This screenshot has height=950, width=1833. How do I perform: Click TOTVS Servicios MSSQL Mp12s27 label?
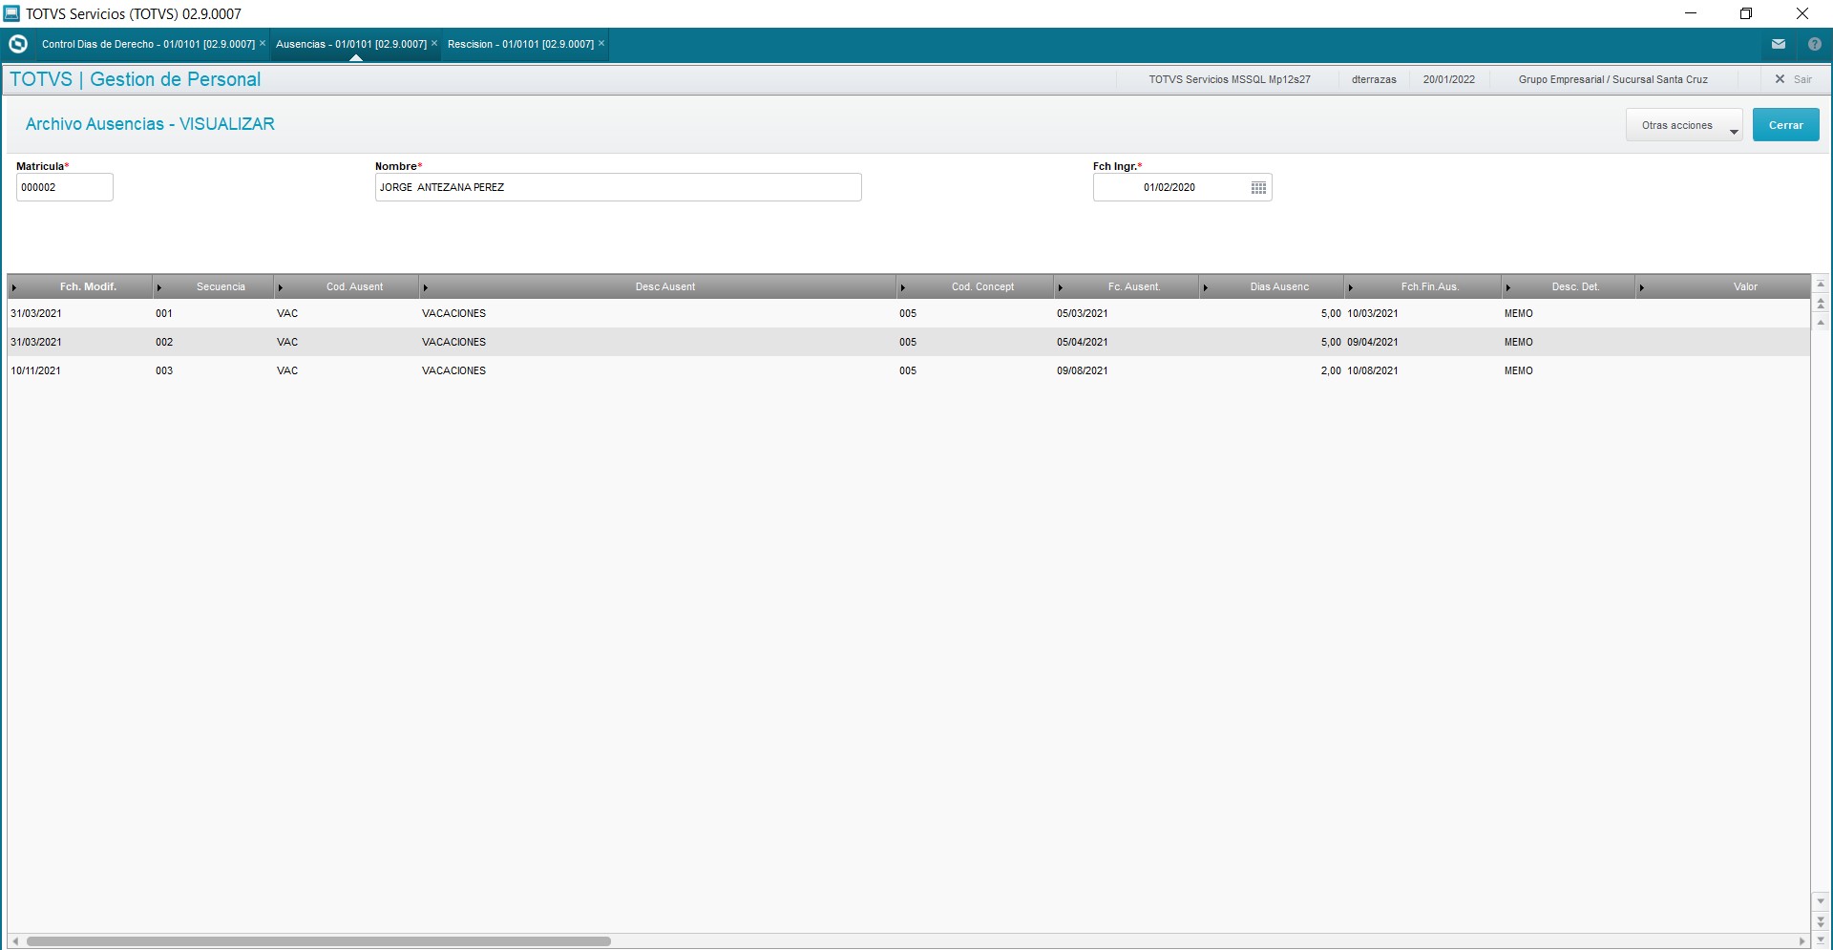click(x=1230, y=79)
